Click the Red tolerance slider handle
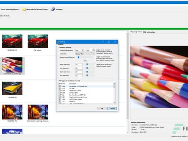This screenshot has height=141, width=188. click(87, 68)
